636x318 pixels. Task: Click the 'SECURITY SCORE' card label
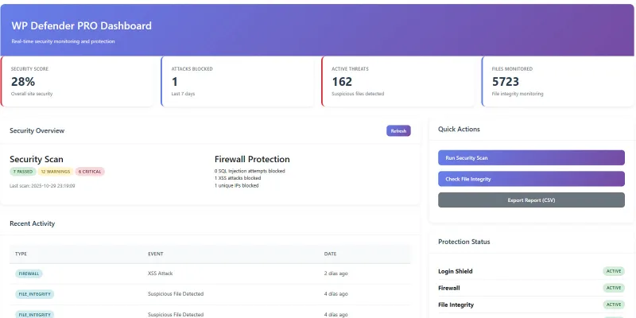tap(29, 69)
